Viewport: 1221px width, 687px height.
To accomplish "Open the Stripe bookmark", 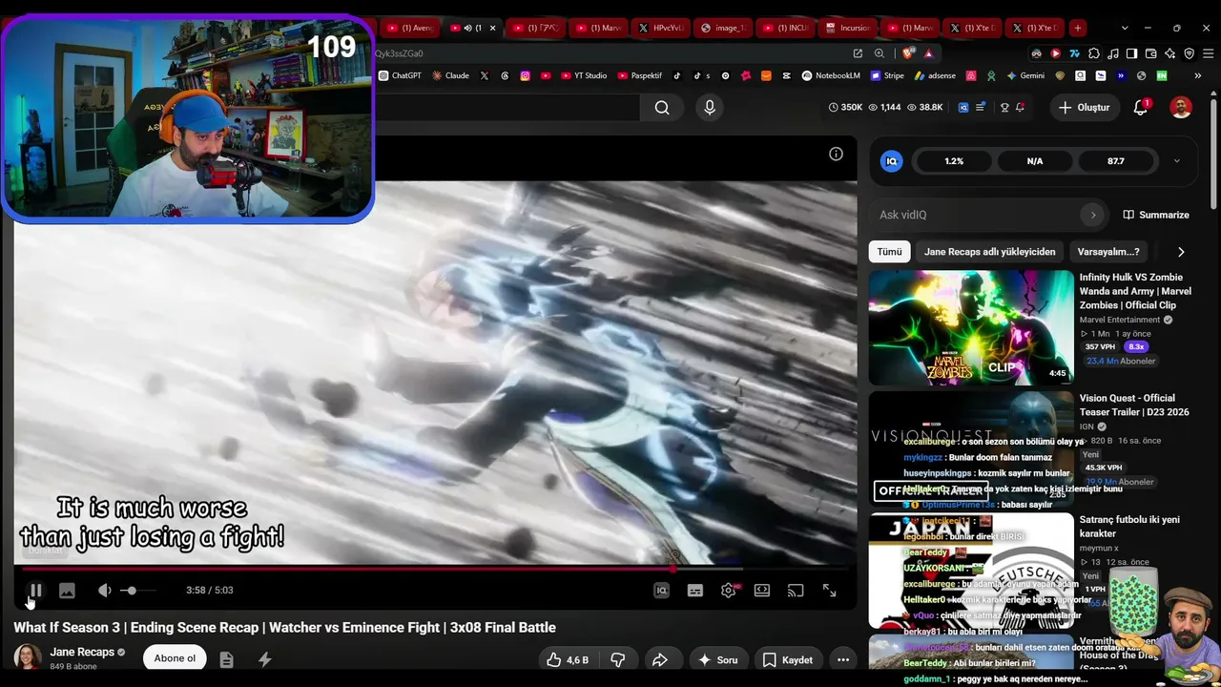I will (x=886, y=75).
